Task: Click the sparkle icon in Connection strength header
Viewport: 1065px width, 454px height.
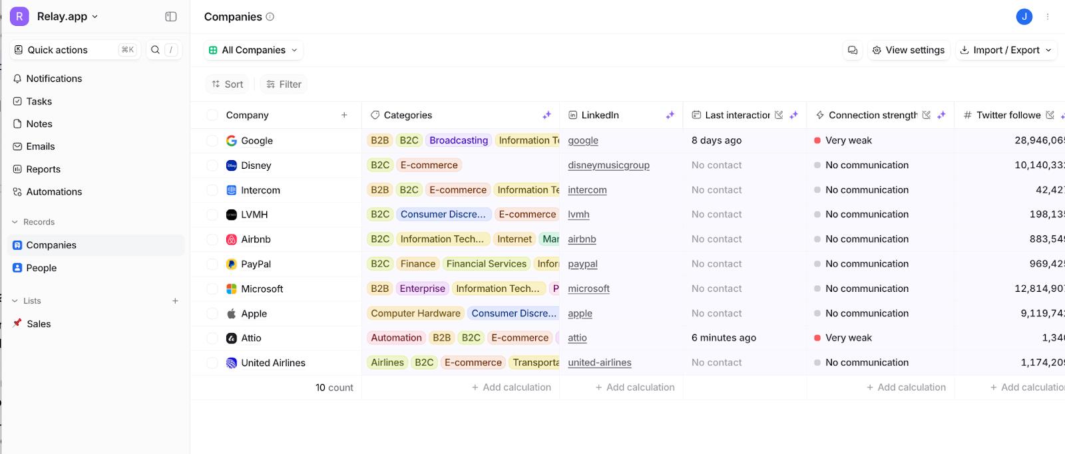Action: 941,115
